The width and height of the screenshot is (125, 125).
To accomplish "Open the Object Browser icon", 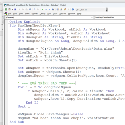I will point(65,9).
